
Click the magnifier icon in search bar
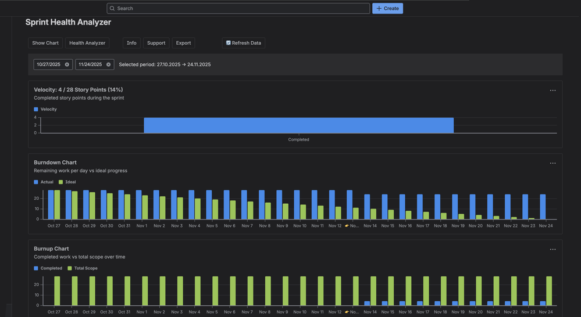(112, 9)
